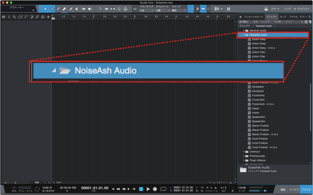The width and height of the screenshot is (313, 195).
Task: Search the browser with magnifier icon
Action: point(310,17)
